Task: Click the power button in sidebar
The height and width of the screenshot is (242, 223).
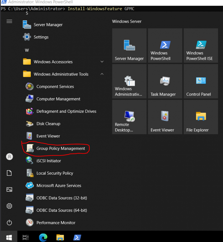Action: tap(9, 223)
